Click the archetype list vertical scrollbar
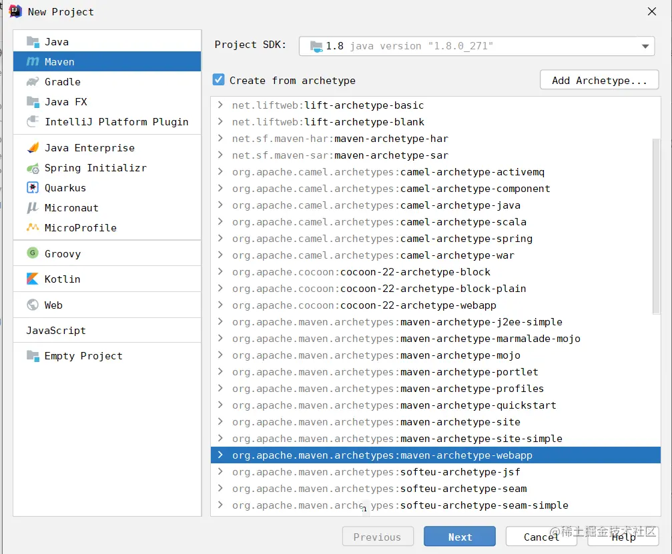 (656, 226)
